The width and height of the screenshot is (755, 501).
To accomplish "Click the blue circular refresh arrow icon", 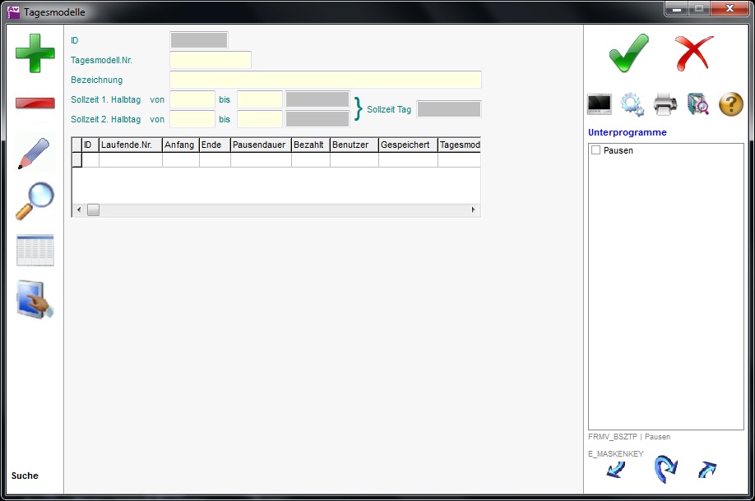I will click(665, 470).
